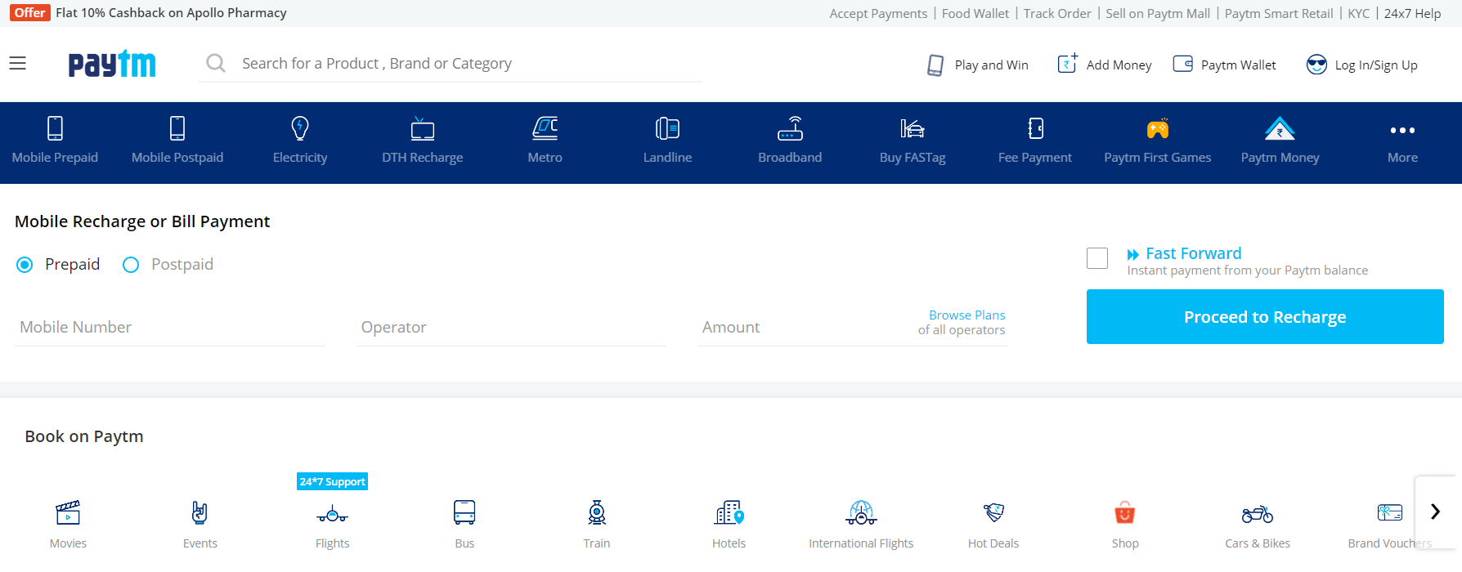Show More services dots icon
The width and height of the screenshot is (1462, 572).
pos(1402,130)
